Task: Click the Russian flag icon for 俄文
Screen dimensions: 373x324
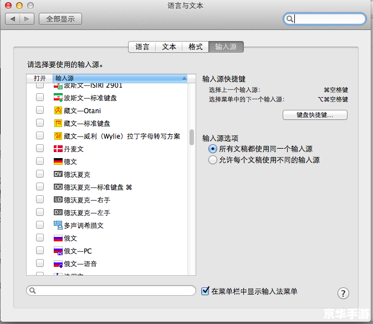Action: point(58,238)
